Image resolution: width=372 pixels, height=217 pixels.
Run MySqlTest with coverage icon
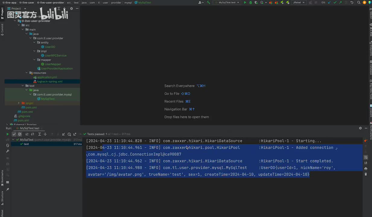(256, 2)
